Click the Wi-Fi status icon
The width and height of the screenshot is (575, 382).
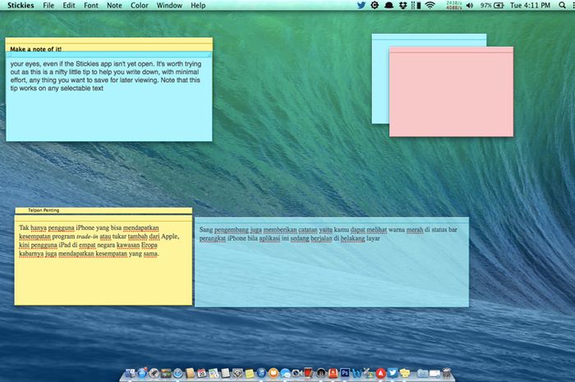pos(430,5)
